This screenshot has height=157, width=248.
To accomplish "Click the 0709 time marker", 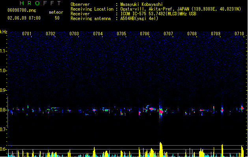I will [x=216, y=34].
